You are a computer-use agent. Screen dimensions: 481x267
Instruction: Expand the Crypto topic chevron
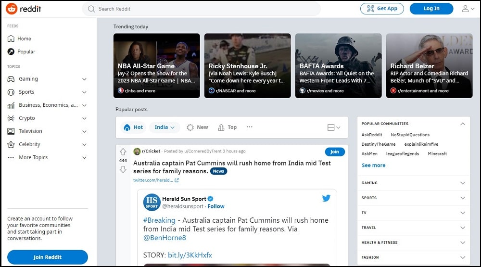[x=84, y=118]
